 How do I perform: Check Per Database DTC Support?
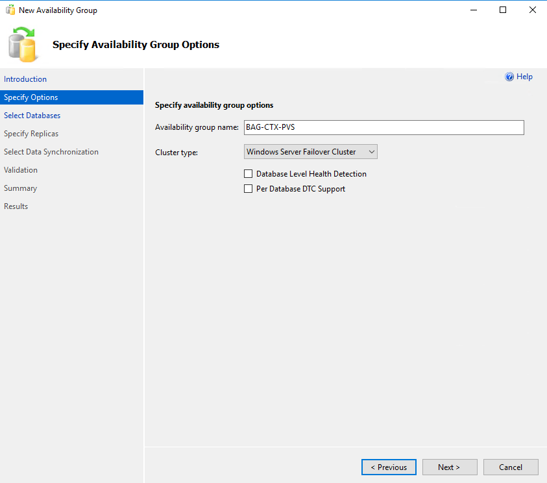(x=248, y=189)
